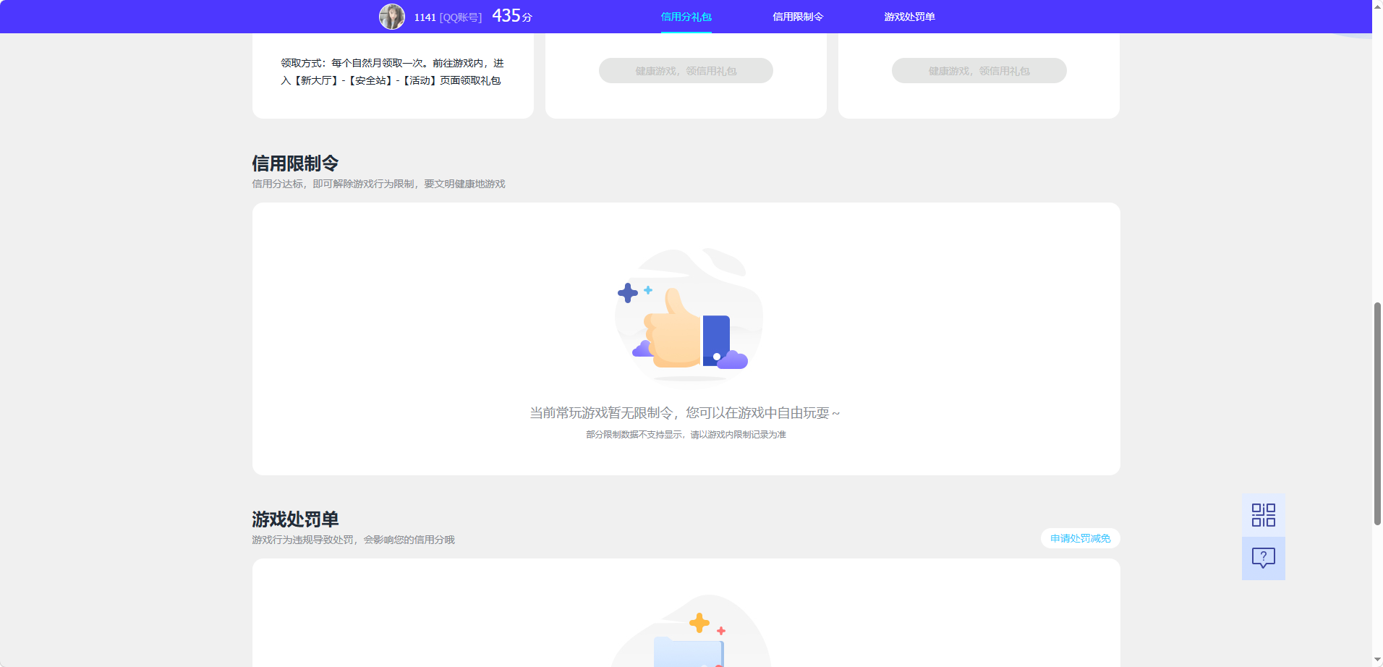The width and height of the screenshot is (1383, 667).
Task: Click the 当前常玩游戏暂无限制令 message
Action: (685, 413)
